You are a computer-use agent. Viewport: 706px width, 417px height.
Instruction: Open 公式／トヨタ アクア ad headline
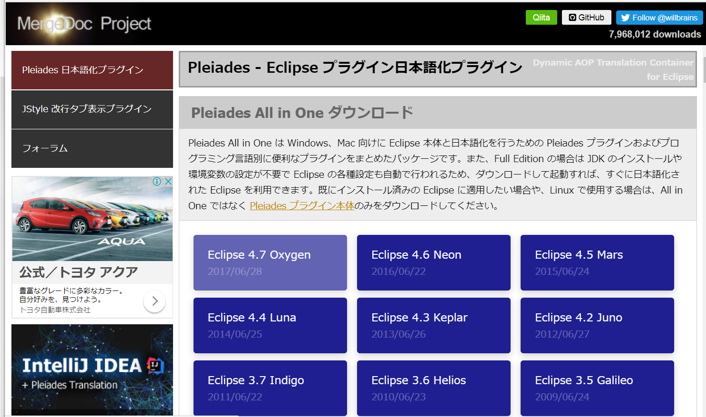[79, 272]
